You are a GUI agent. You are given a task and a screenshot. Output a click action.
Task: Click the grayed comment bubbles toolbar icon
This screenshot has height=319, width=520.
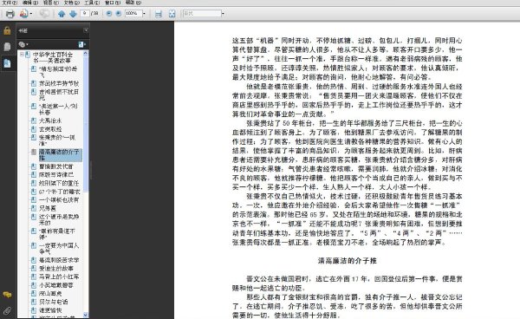[44, 14]
